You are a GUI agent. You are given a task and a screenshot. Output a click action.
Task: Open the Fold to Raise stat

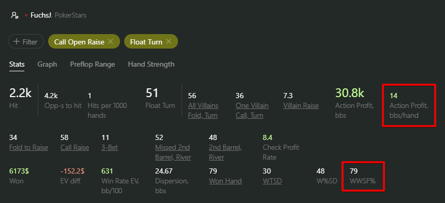tap(28, 148)
